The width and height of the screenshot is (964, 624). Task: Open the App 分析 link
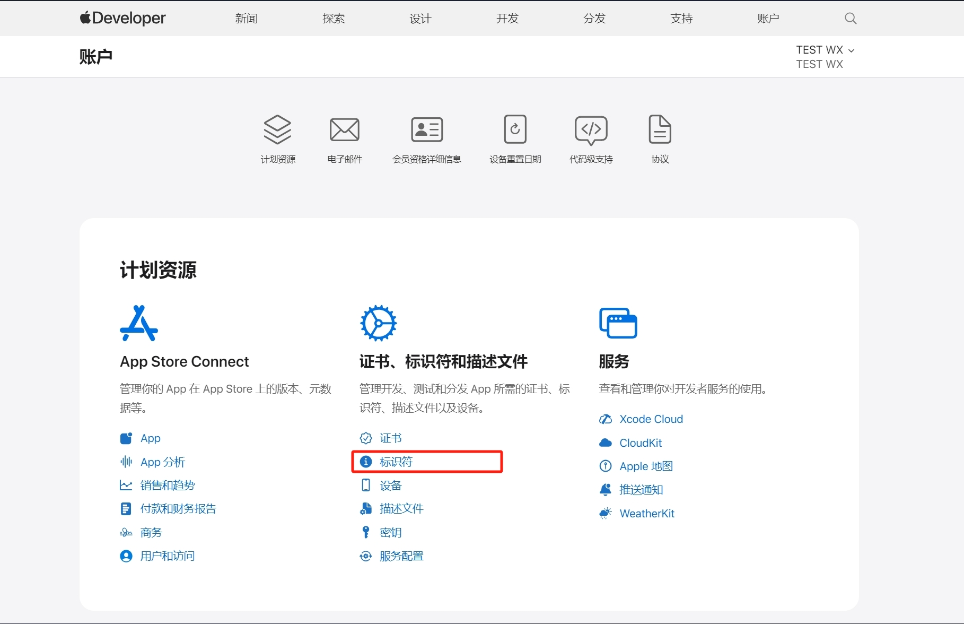coord(163,462)
